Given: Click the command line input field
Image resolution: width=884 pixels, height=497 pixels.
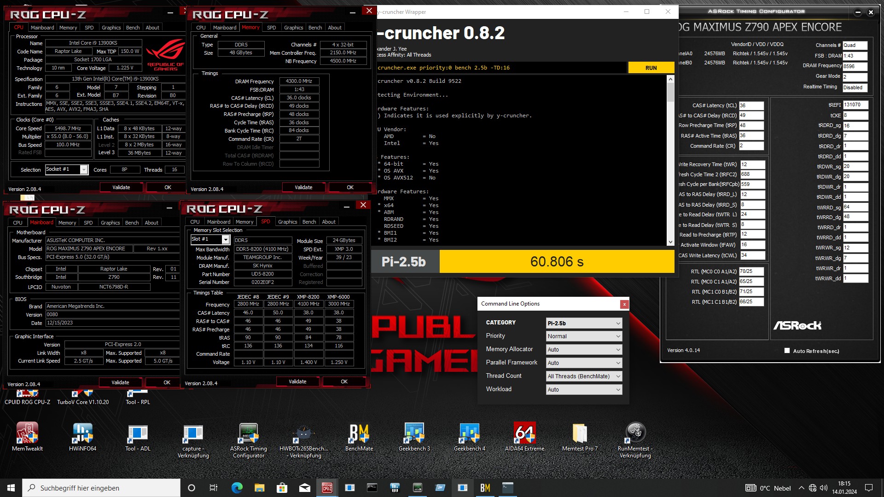Looking at the screenshot, I should (x=501, y=68).
